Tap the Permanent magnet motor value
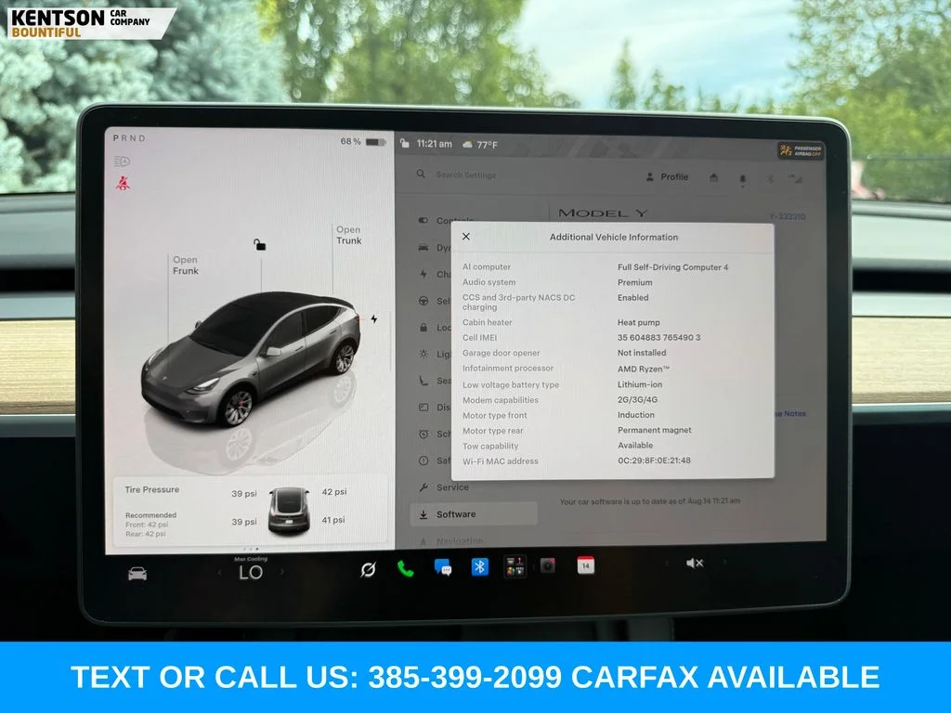The width and height of the screenshot is (951, 713). pos(655,430)
